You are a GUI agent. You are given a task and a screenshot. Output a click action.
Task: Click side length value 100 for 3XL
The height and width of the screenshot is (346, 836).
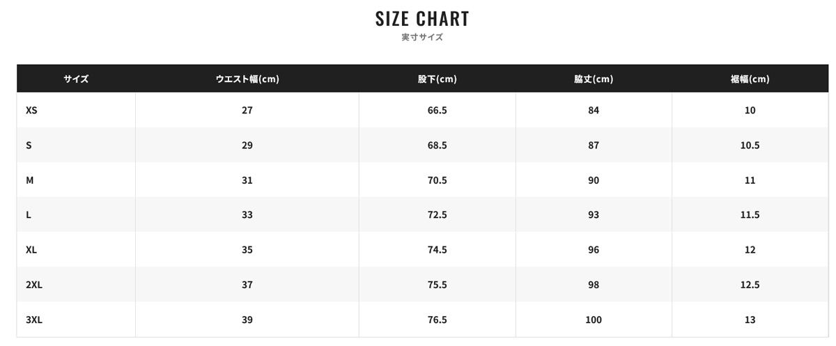[594, 320]
